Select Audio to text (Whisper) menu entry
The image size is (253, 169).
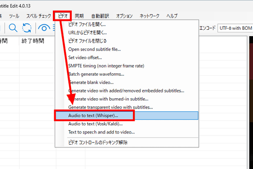127,115
